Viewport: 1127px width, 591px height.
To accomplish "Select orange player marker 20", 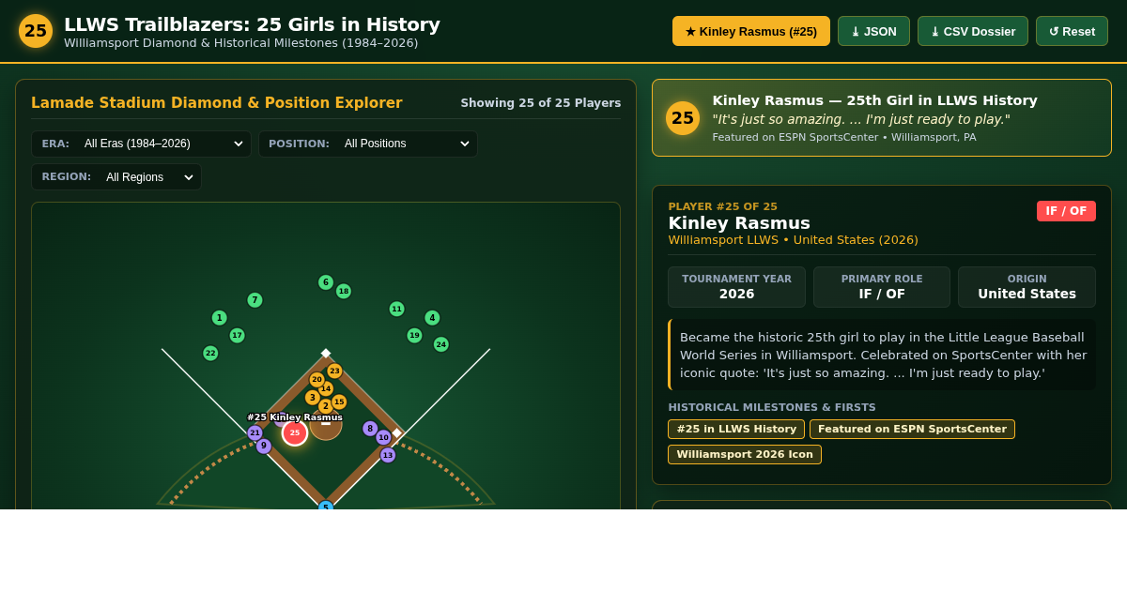I will tap(316, 380).
